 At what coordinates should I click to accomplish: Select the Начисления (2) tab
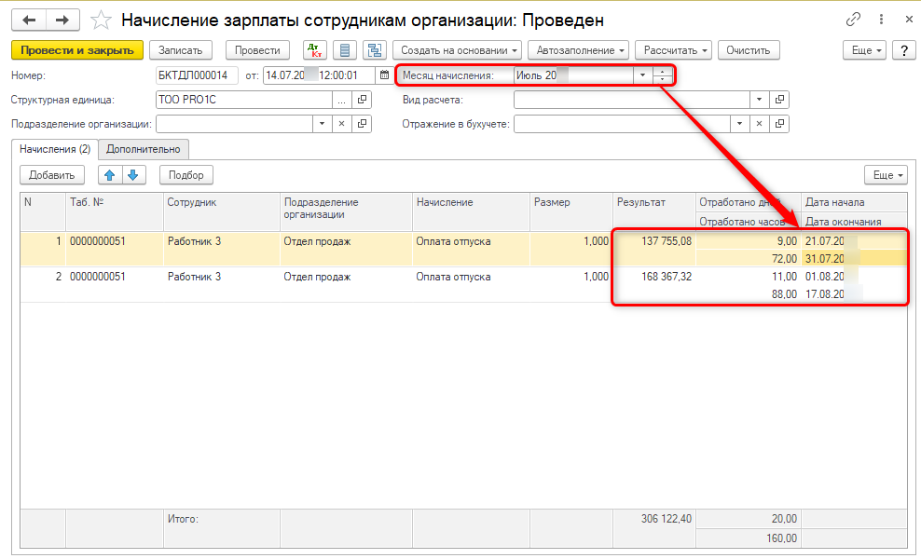tap(54, 148)
